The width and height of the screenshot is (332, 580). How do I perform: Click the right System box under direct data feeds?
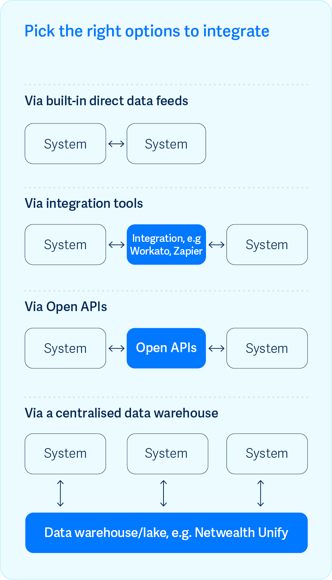coord(166,144)
